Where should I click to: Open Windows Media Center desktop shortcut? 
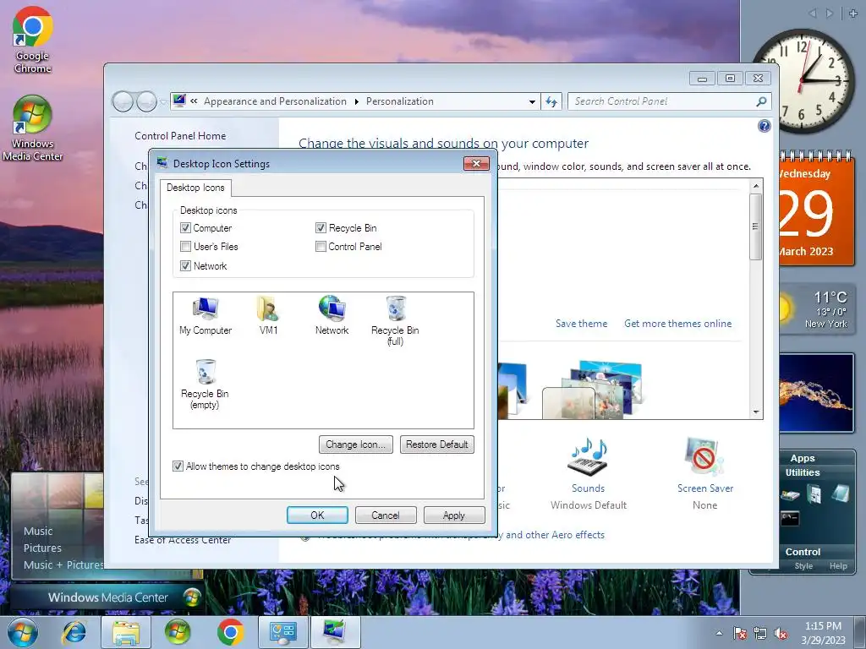[32, 128]
